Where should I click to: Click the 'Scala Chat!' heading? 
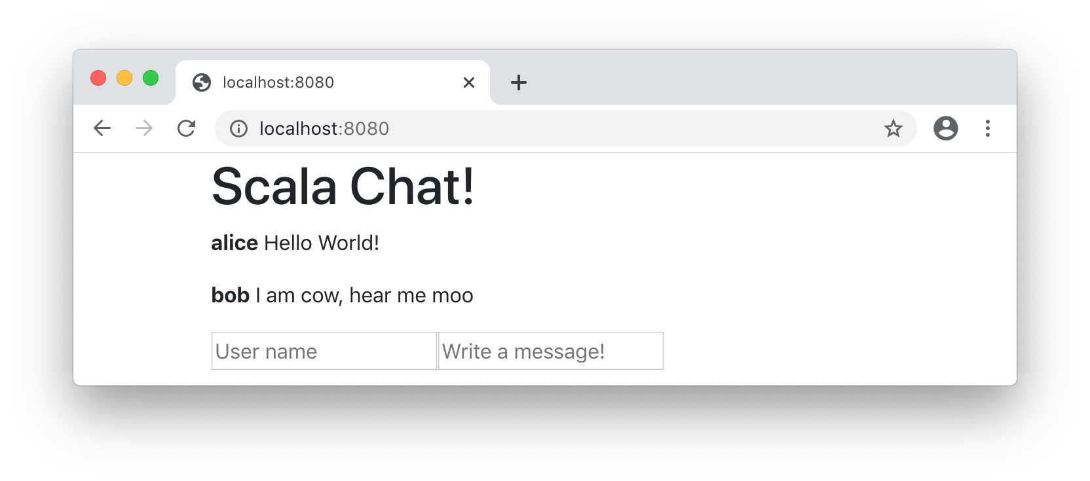[343, 187]
